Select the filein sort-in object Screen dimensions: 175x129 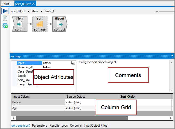tap(20, 24)
